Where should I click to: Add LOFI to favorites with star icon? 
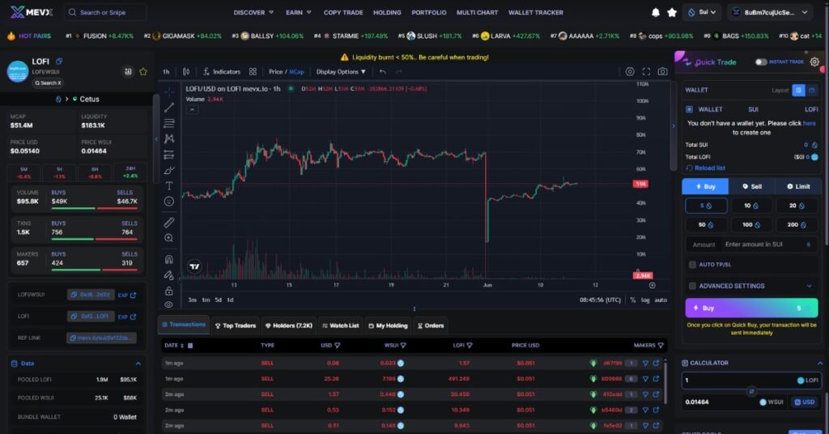(143, 71)
